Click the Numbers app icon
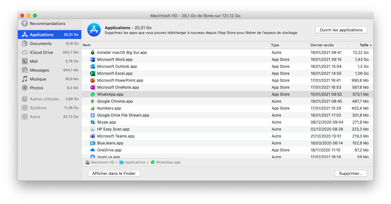391x204 pixels. coord(93,108)
